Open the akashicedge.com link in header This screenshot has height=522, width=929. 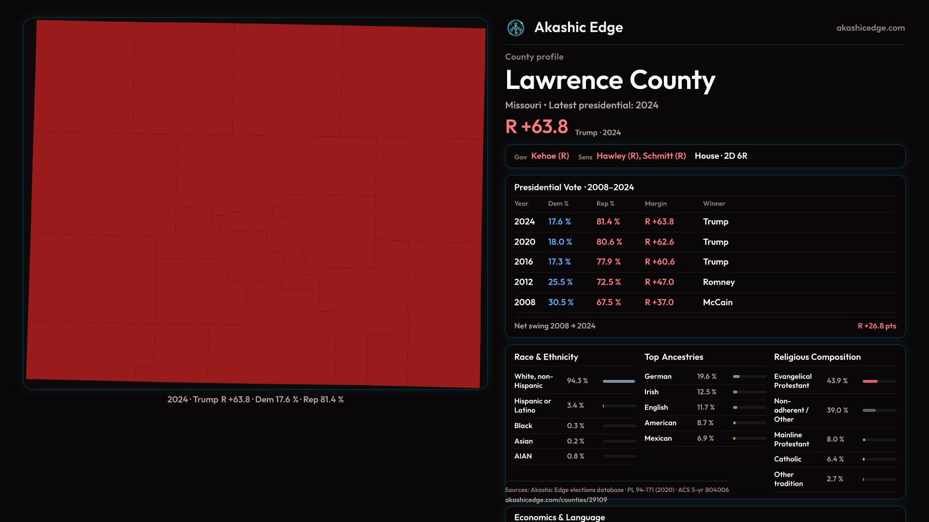[870, 28]
